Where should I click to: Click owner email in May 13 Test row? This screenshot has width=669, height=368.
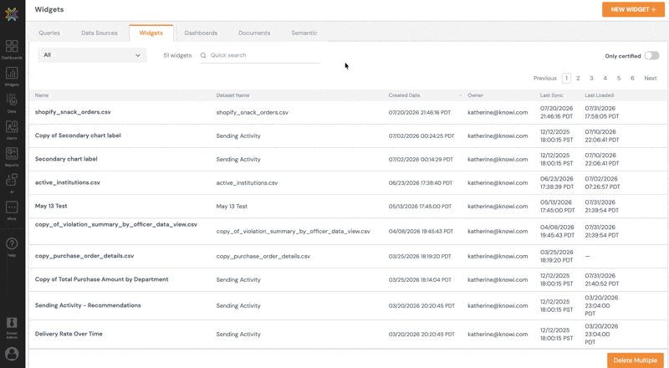point(498,207)
